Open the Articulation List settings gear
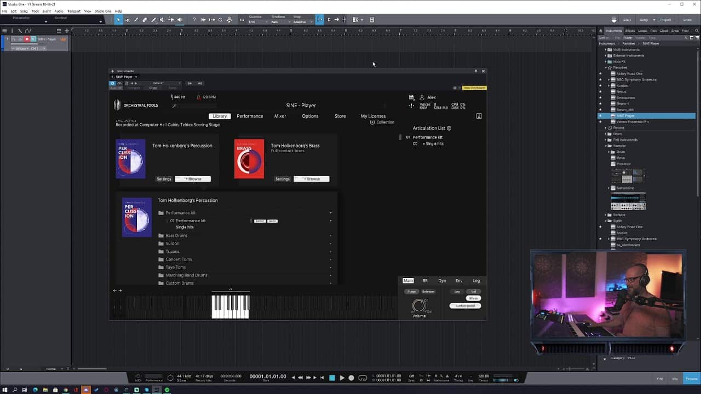The width and height of the screenshot is (701, 394). (449, 128)
